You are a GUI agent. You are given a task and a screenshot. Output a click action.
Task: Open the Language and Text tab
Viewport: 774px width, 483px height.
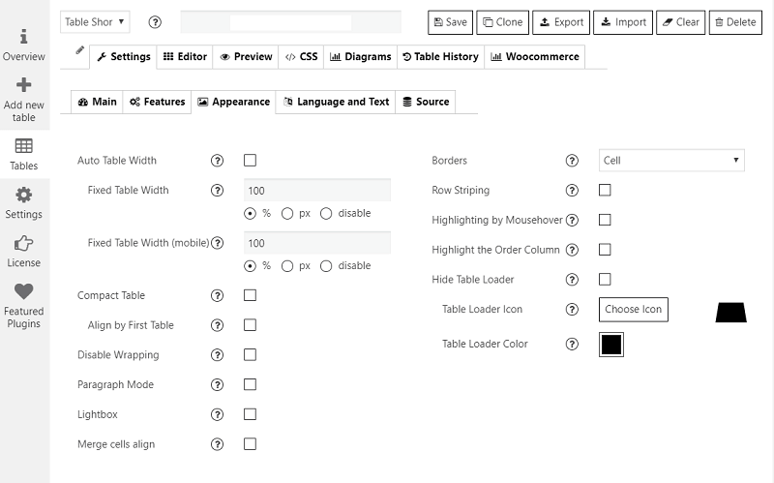pos(336,102)
